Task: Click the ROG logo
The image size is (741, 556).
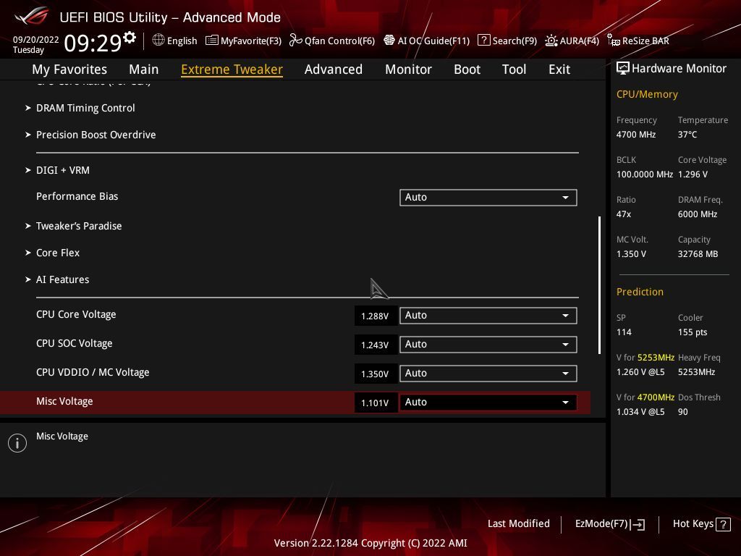Action: pos(31,17)
